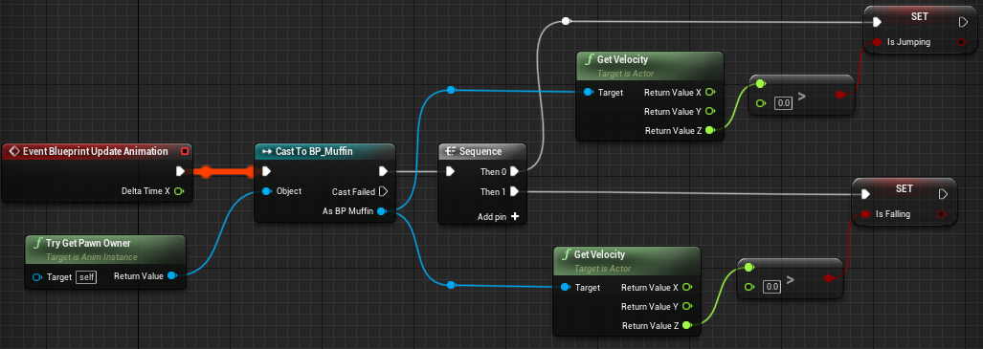983x349 pixels.
Task: Click Is Falling boolean input pin
Action: (866, 214)
